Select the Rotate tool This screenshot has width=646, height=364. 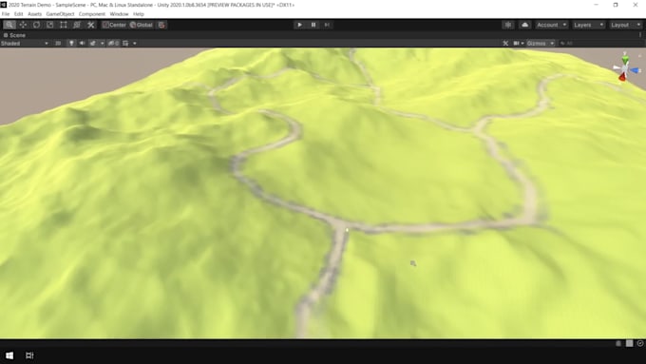tap(36, 25)
